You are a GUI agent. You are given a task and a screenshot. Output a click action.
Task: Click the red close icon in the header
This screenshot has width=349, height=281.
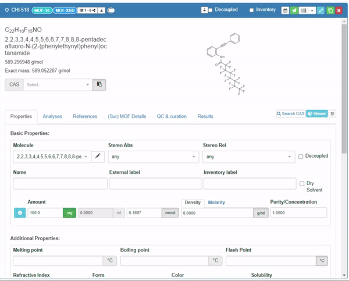[x=340, y=10]
